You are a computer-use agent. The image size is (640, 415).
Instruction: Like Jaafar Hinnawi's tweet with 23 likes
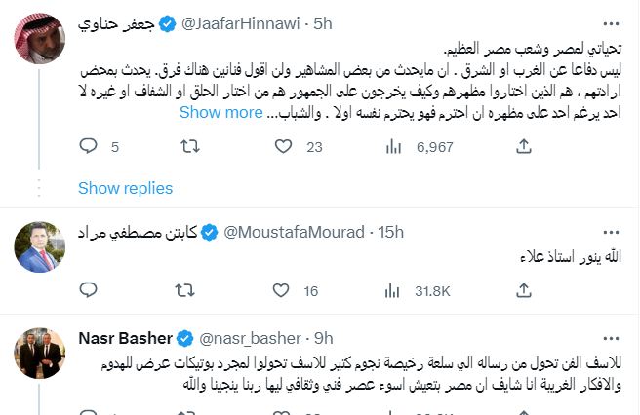coord(283,146)
